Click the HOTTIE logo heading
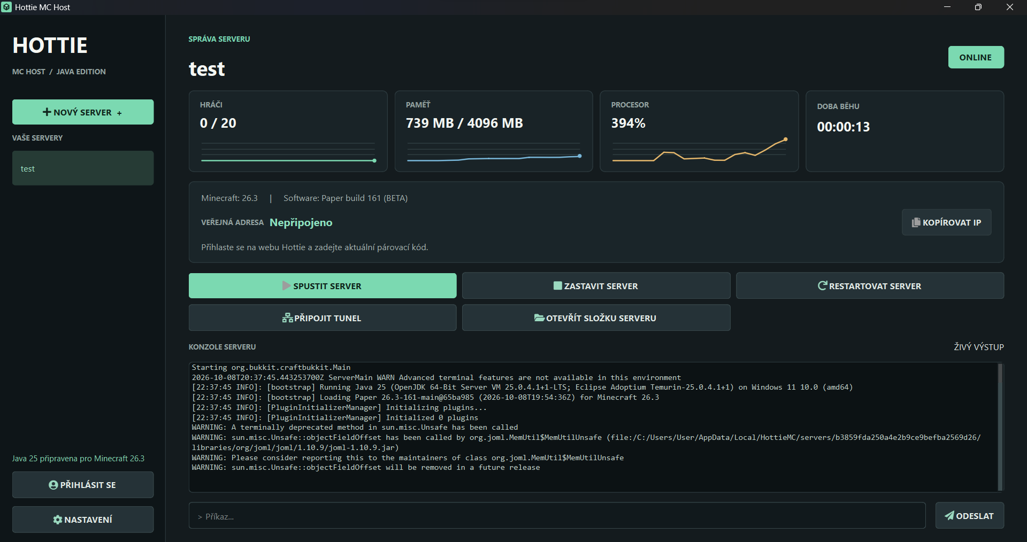Screen dimensions: 1027x542 (x=50, y=45)
